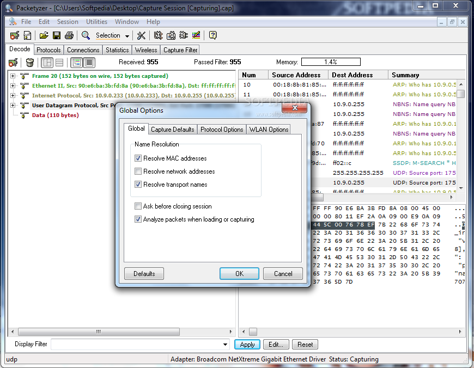The height and width of the screenshot is (368, 474).
Task: Expand the Ethernet II tree node
Action: (x=13, y=85)
